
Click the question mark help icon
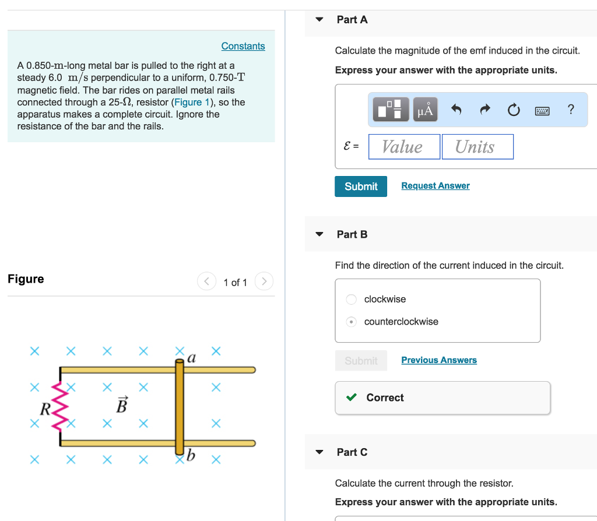coord(570,109)
